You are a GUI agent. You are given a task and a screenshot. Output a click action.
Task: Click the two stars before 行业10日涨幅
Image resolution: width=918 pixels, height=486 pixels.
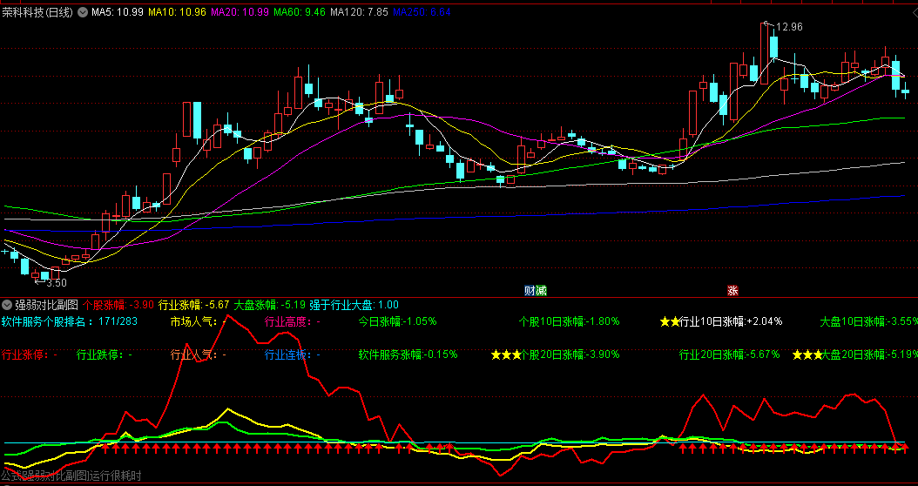pos(669,321)
